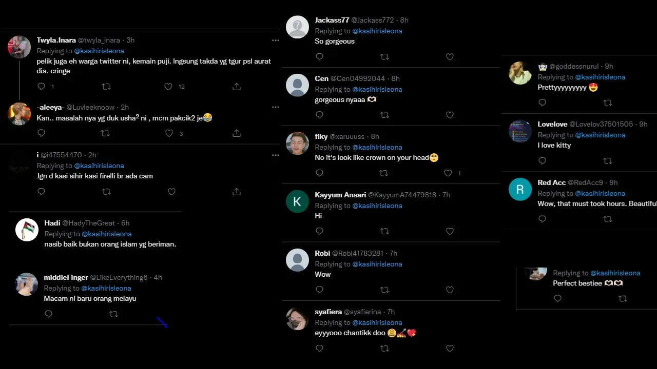This screenshot has height=369, width=657.
Task: Open Kayyum Ansari's profile name
Action: pyautogui.click(x=340, y=195)
